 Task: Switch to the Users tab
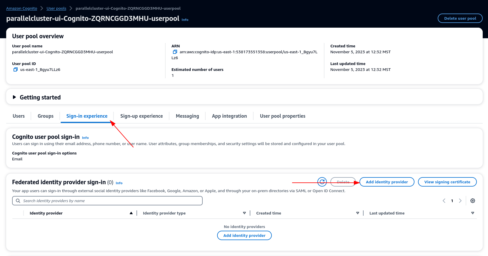click(x=19, y=116)
